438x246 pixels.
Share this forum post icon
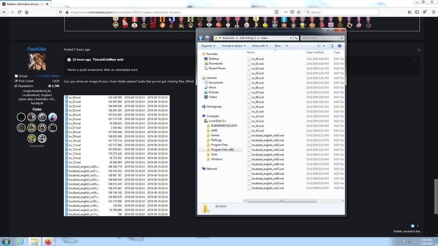click(419, 50)
